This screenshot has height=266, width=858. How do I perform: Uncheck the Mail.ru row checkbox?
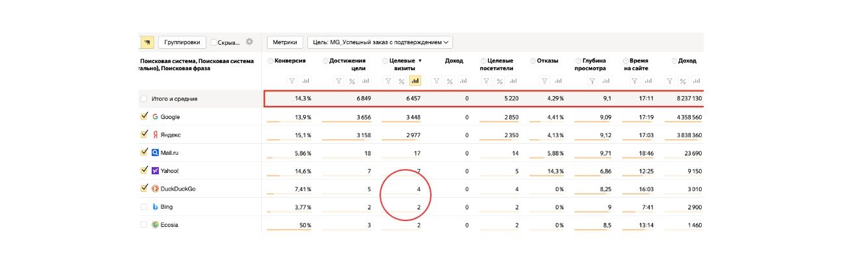[144, 152]
